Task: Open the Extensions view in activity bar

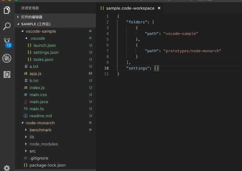Action: pos(7,74)
